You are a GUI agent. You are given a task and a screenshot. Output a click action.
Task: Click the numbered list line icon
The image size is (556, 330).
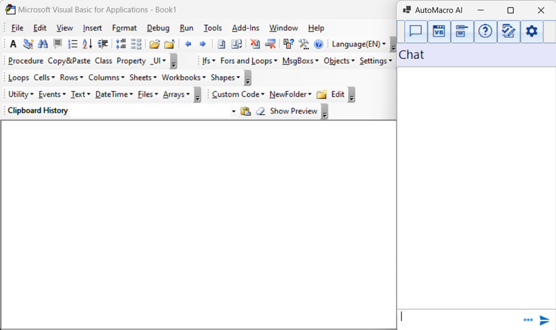point(73,44)
